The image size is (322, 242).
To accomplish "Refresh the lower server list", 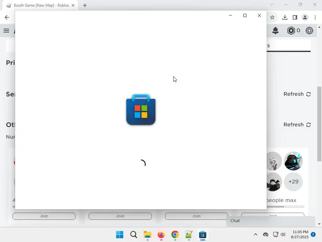I will (297, 125).
